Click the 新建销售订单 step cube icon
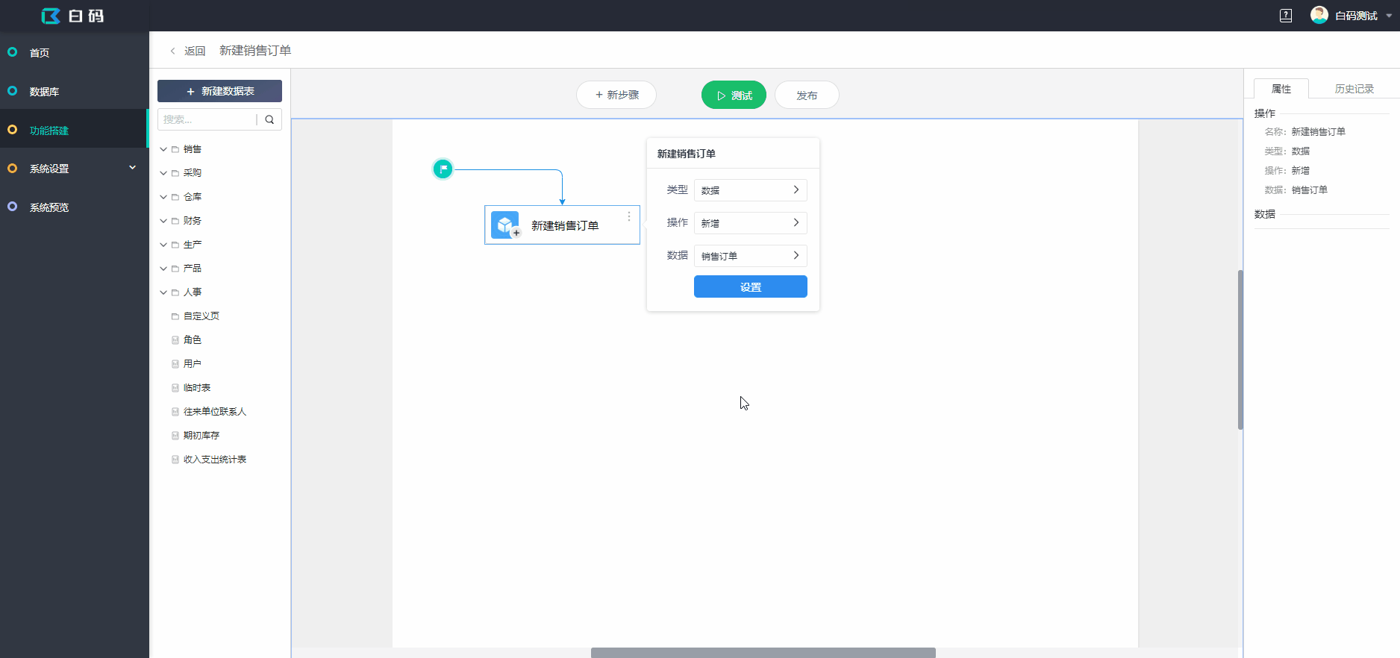This screenshot has width=1400, height=658. point(505,225)
